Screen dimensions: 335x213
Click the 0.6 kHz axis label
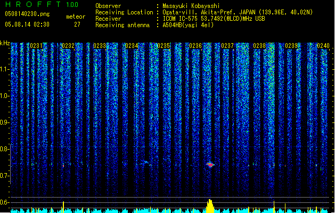[x=4, y=202]
